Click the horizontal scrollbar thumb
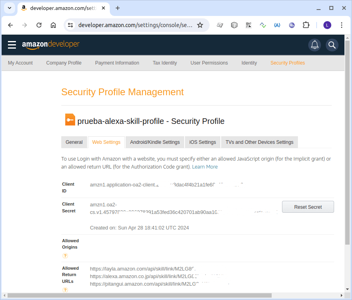 pyautogui.click(x=140, y=295)
